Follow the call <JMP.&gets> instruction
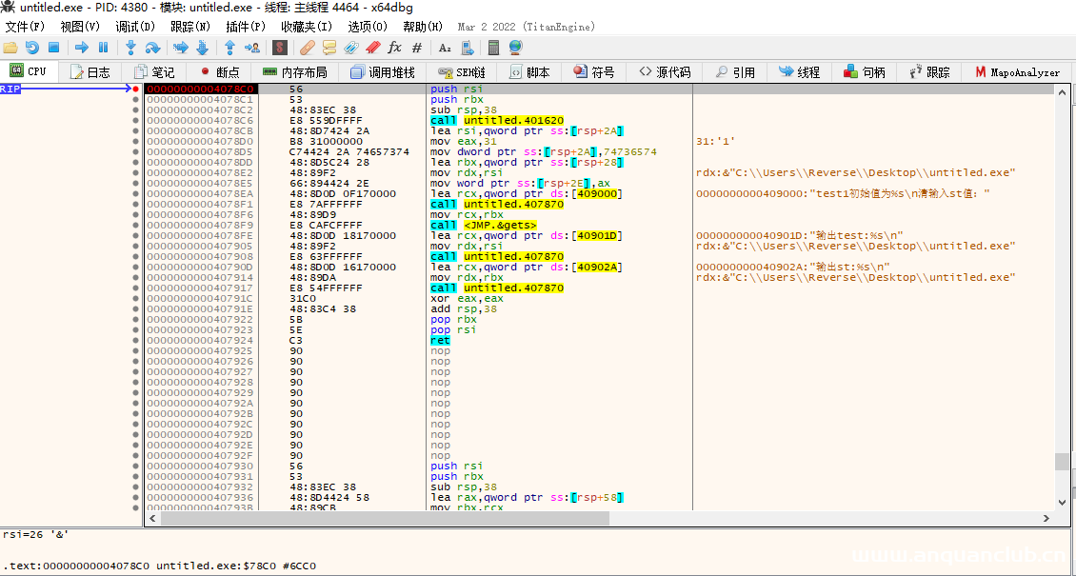 484,225
